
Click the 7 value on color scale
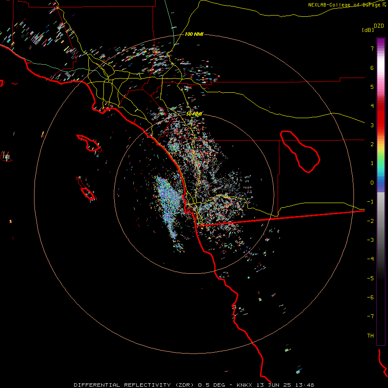coord(372,48)
